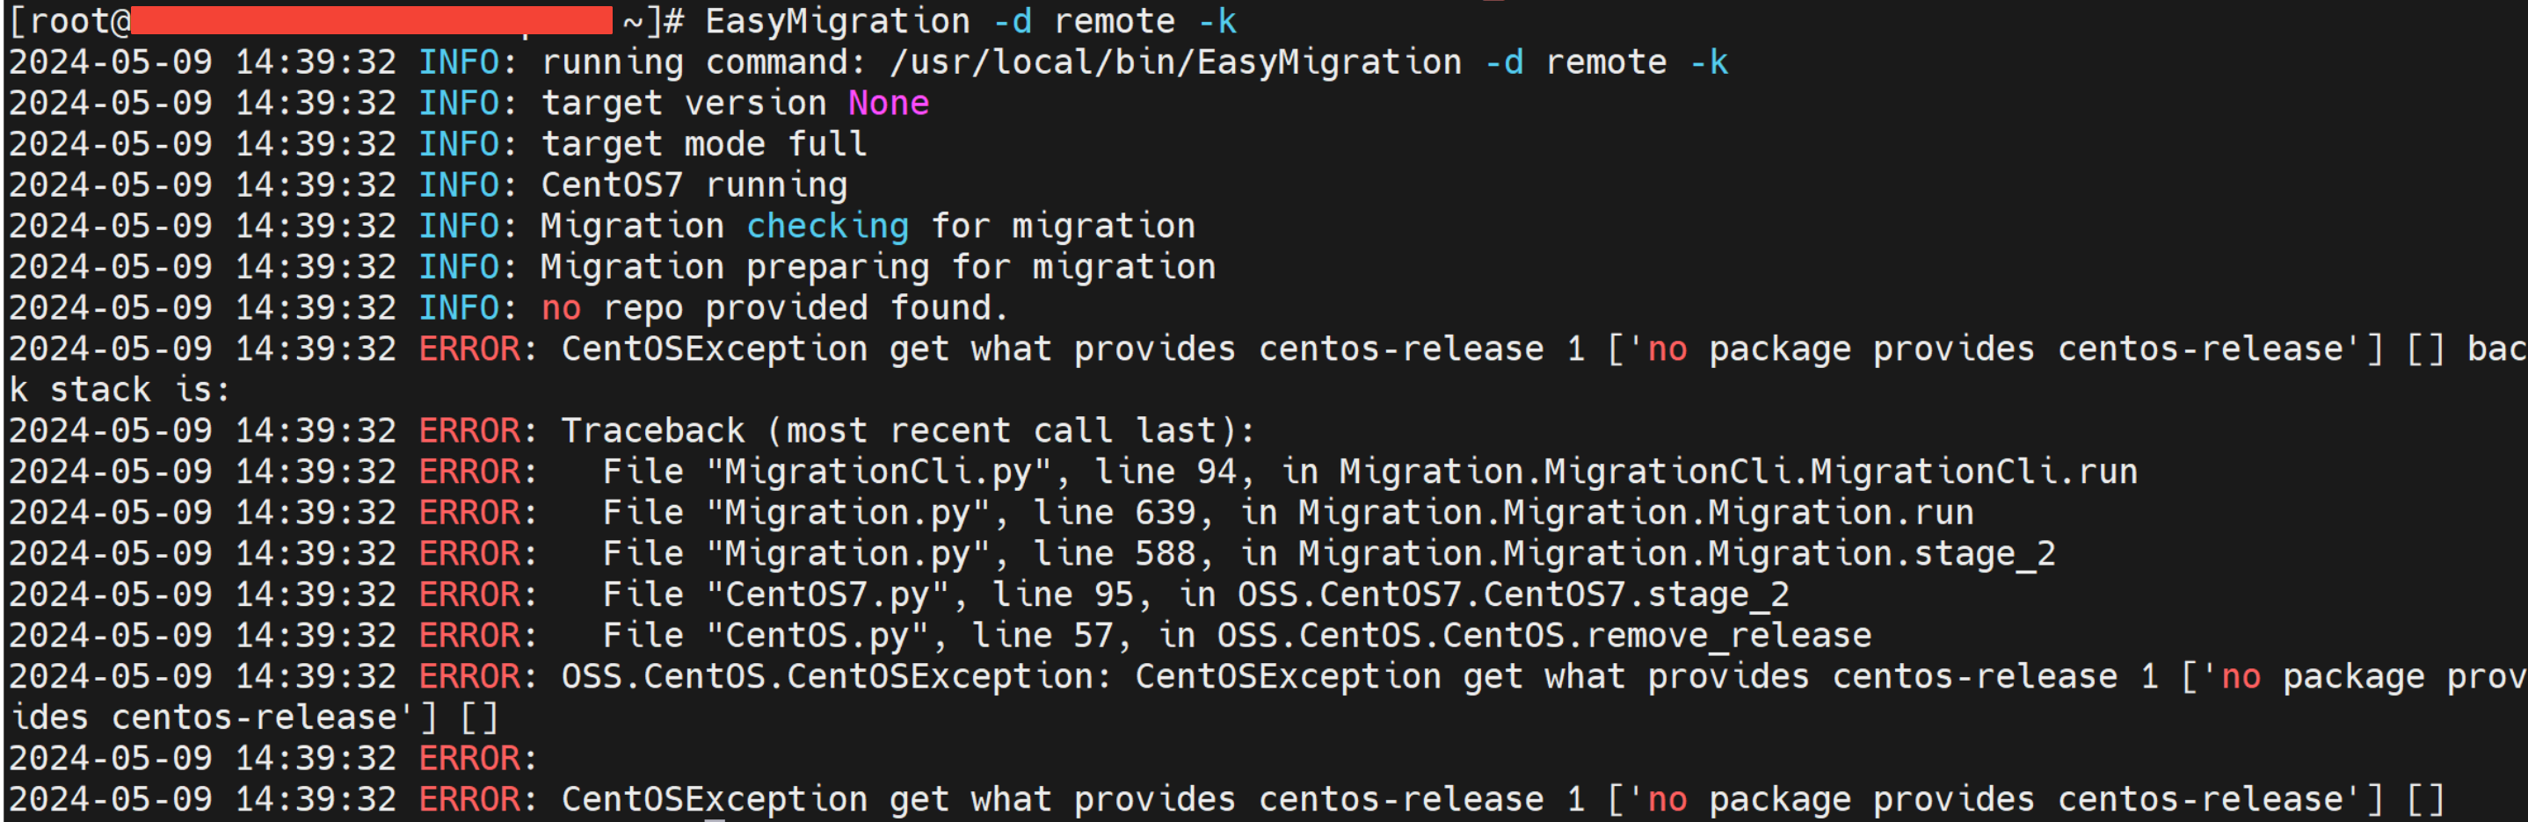Click 'Traceback (most recent call last):' text
This screenshot has width=2528, height=822.
908,430
